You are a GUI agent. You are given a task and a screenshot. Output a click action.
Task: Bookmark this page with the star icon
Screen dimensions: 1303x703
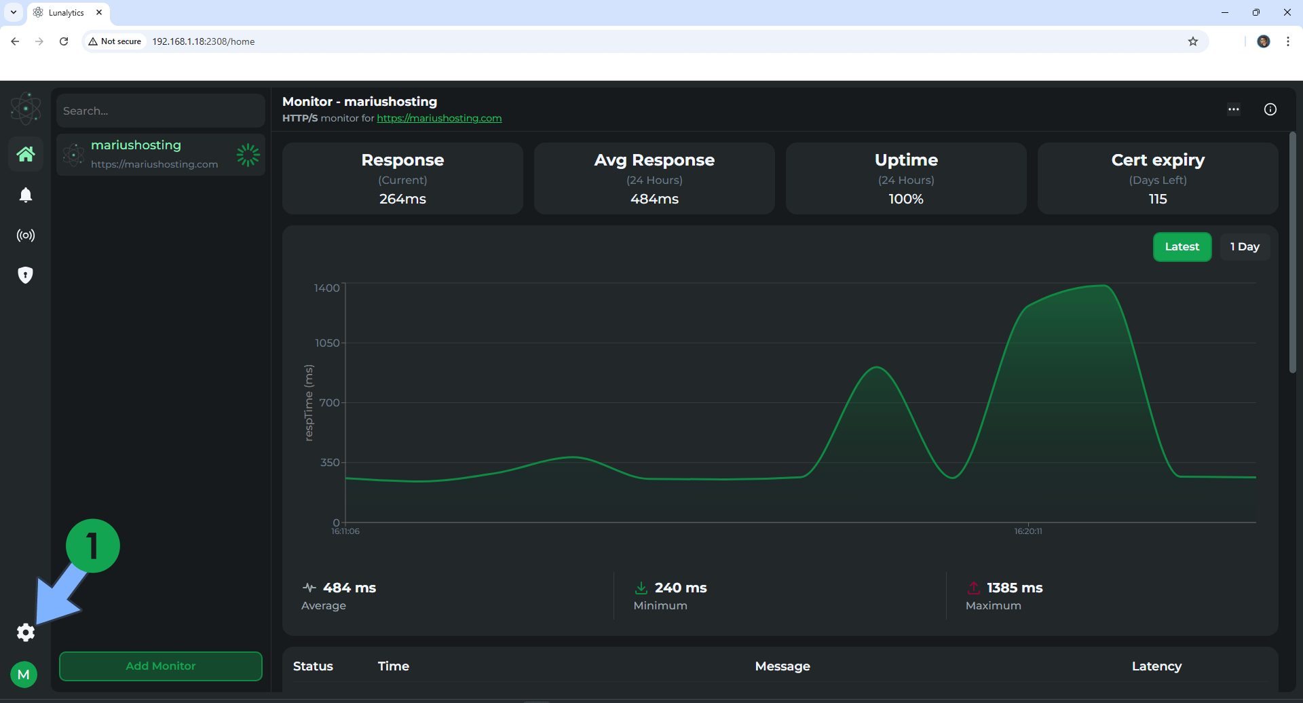[x=1193, y=41]
